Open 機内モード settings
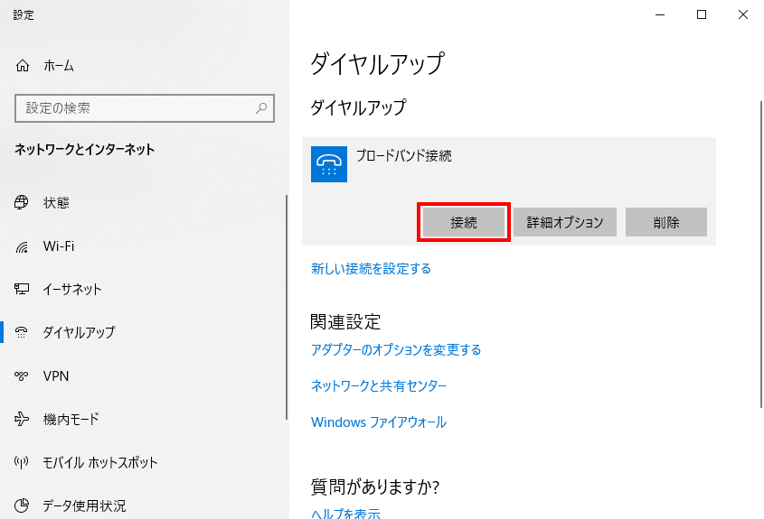This screenshot has height=519, width=764. click(71, 419)
